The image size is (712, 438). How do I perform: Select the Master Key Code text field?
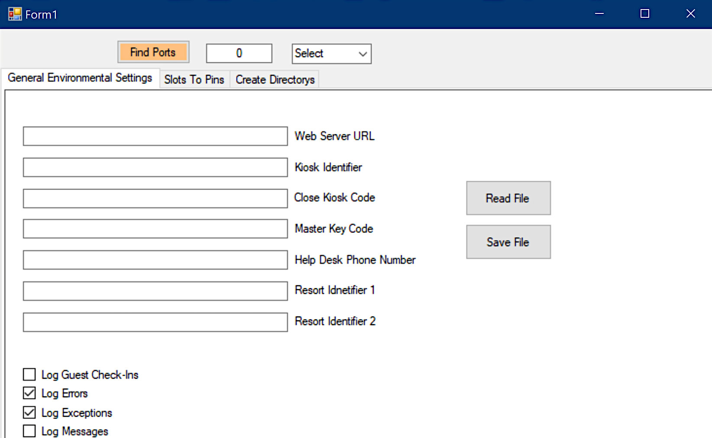(155, 229)
